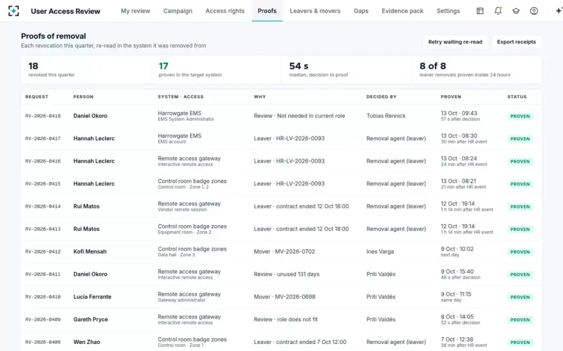Sort by PROVEN column header
The image size is (563, 351).
point(451,97)
